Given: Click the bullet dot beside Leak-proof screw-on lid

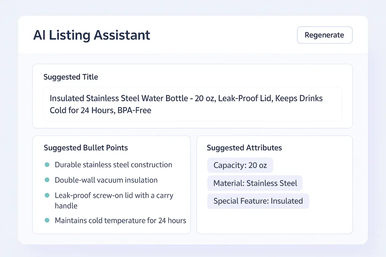Looking at the screenshot, I should tap(47, 196).
